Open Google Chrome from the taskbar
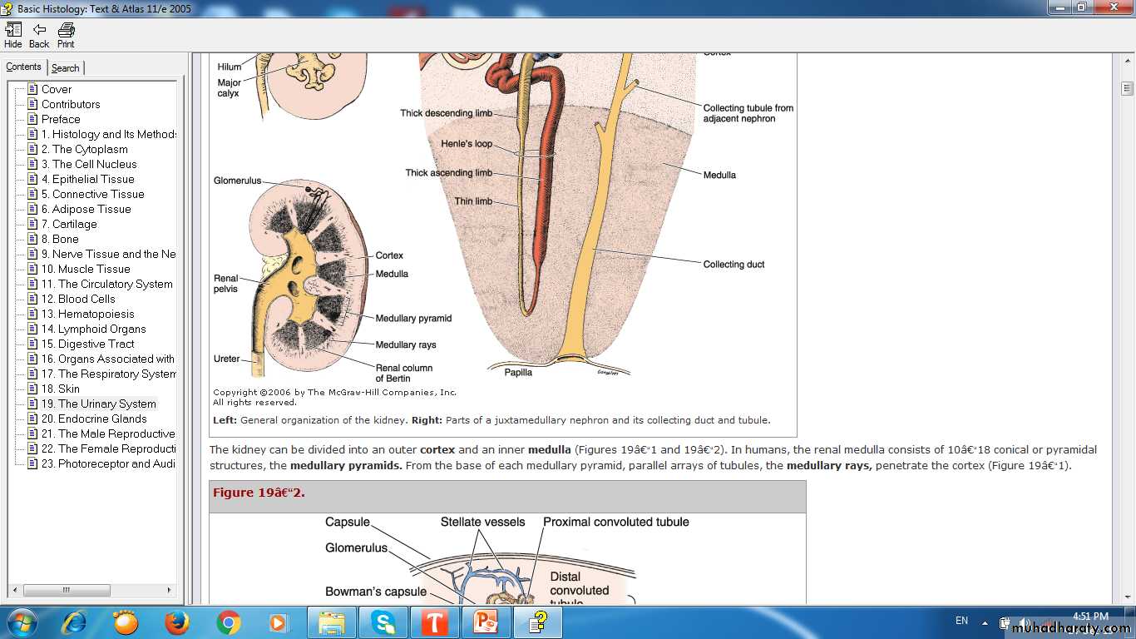Viewport: 1136px width, 639px height. pos(228,622)
